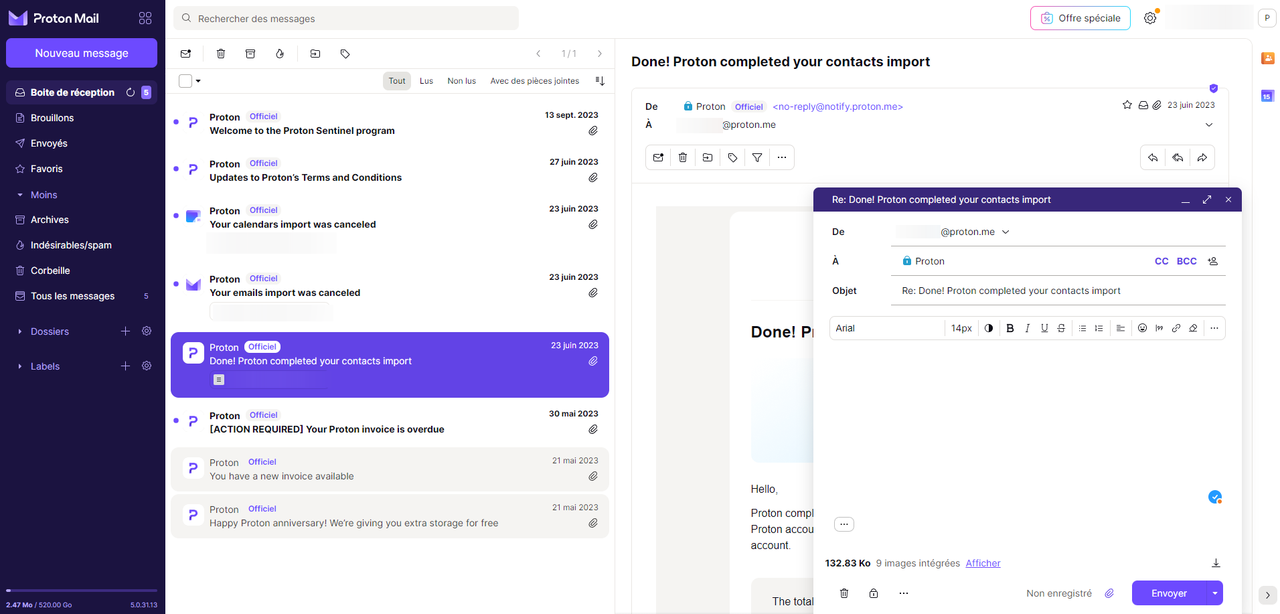Open text color picker in composer
The width and height of the screenshot is (1280, 614).
point(989,328)
